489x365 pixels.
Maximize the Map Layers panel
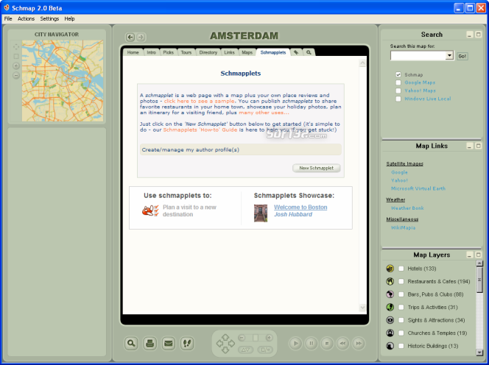(x=478, y=255)
